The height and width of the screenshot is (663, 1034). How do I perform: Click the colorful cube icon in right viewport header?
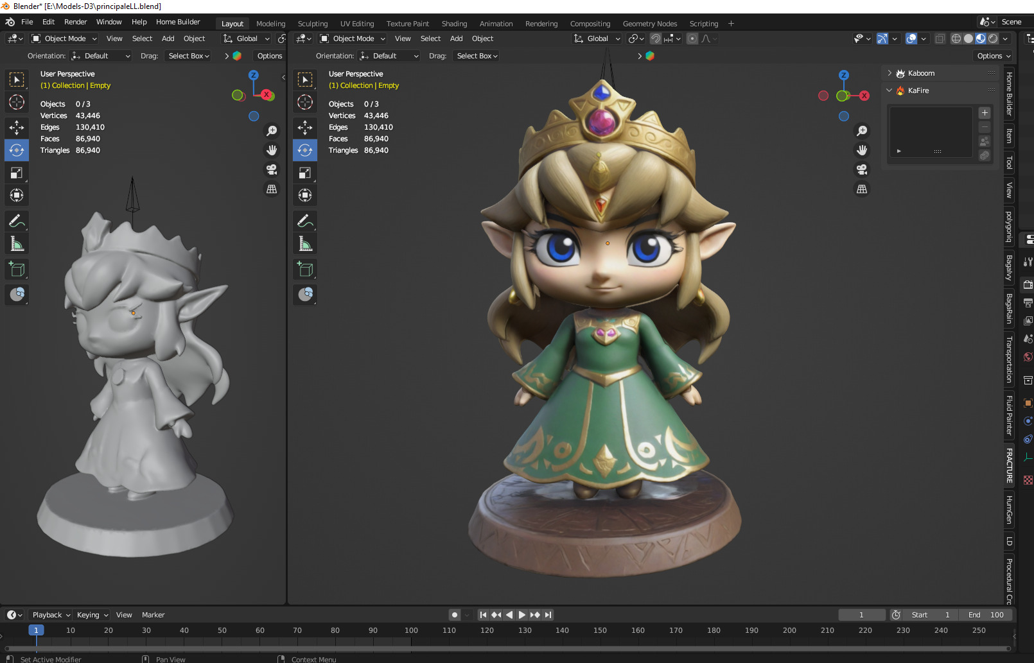[650, 56]
